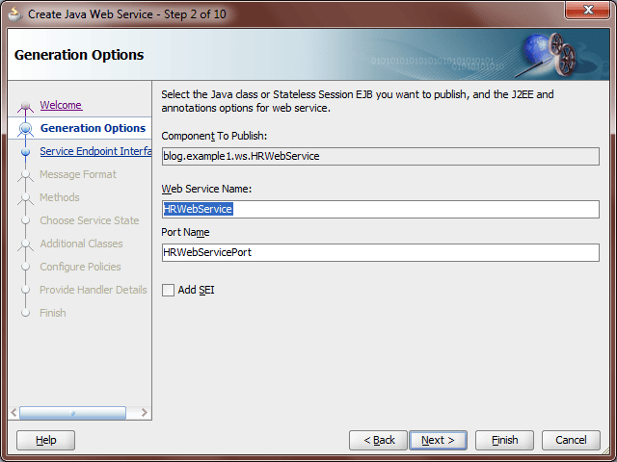Click the Web Service Name field
617x462 pixels.
click(x=381, y=209)
